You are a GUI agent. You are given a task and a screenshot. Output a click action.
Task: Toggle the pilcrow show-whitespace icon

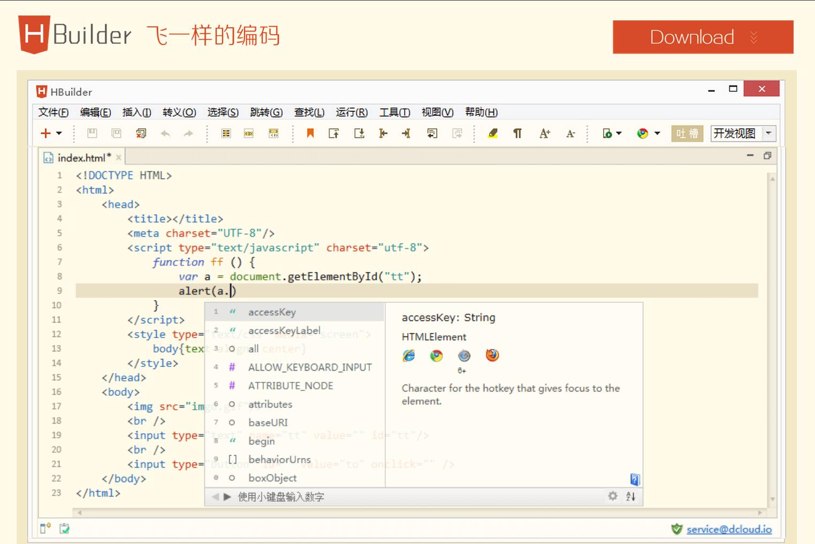click(x=517, y=133)
